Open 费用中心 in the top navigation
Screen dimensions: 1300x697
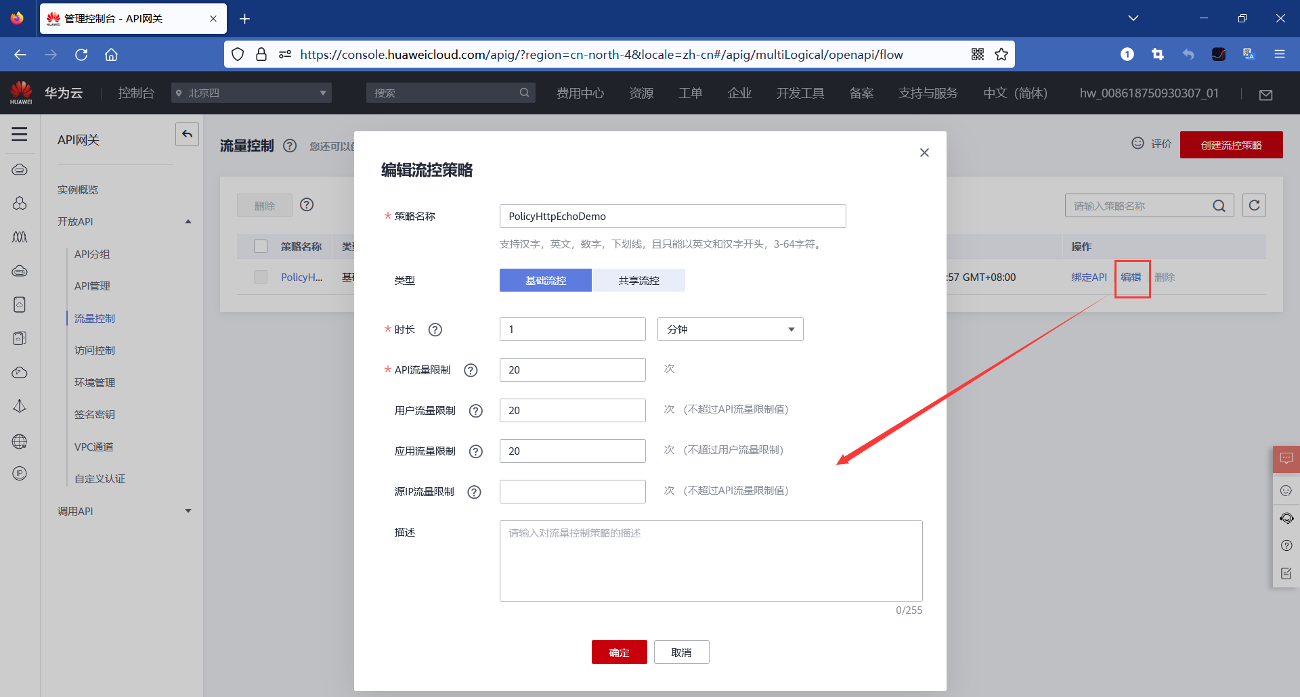click(580, 93)
